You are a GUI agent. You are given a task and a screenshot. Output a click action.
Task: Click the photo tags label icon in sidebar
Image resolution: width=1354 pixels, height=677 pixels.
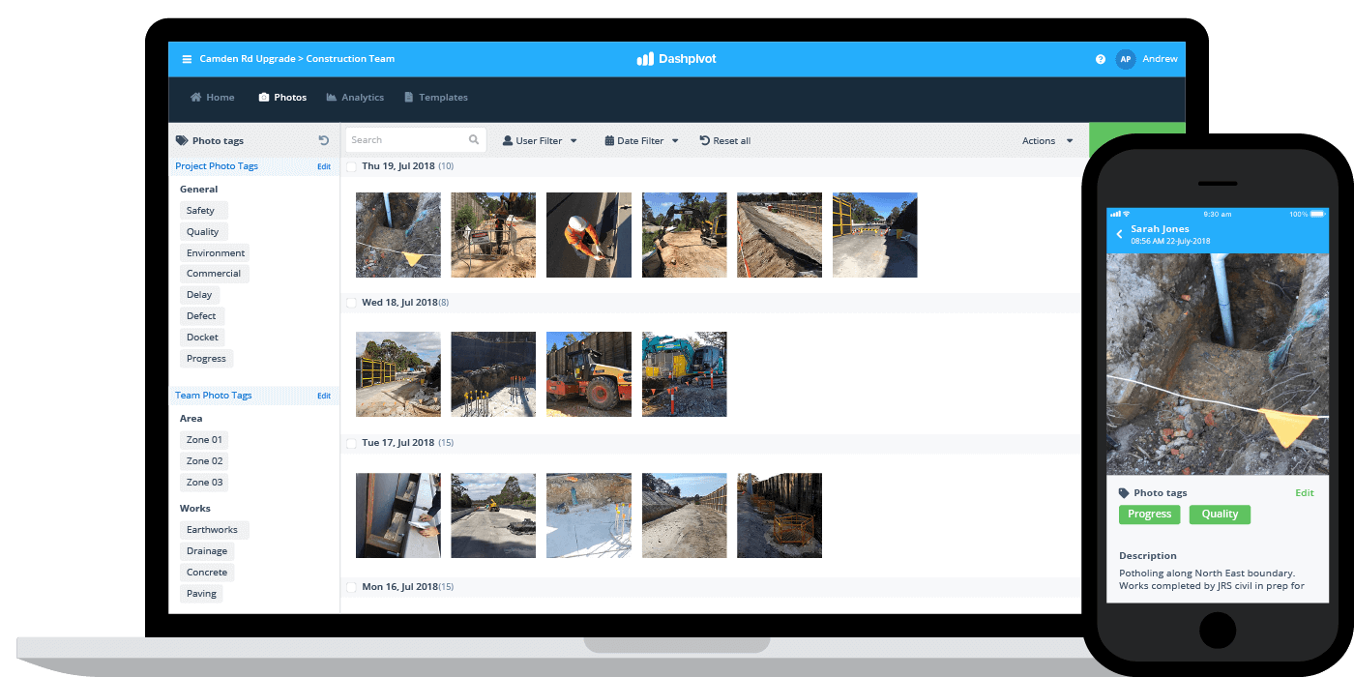click(181, 139)
